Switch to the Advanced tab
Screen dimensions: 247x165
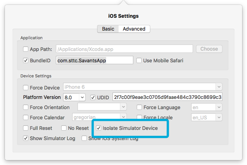pyautogui.click(x=134, y=29)
